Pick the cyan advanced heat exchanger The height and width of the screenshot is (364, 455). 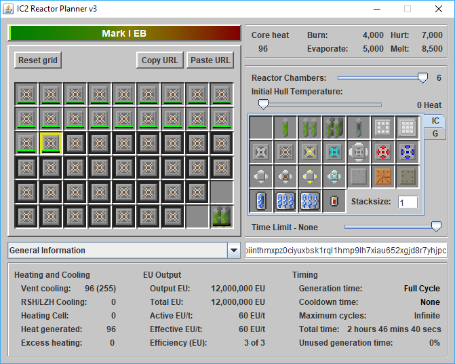[x=334, y=177]
